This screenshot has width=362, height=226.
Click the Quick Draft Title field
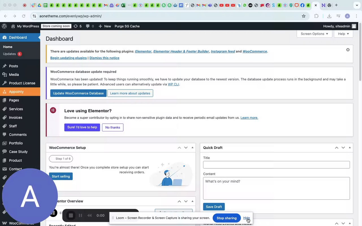tap(276, 165)
